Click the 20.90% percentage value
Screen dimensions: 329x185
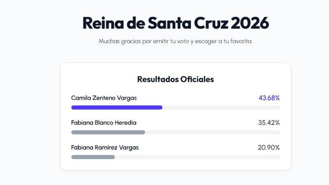coord(269,148)
